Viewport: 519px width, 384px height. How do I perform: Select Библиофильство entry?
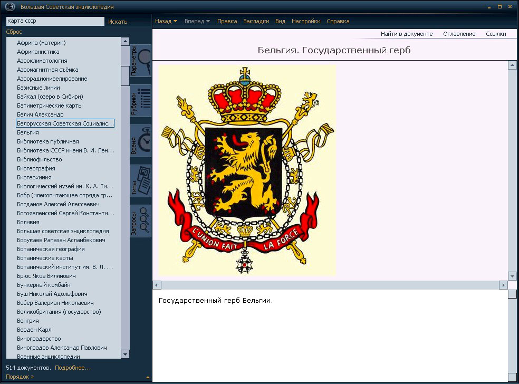40,159
